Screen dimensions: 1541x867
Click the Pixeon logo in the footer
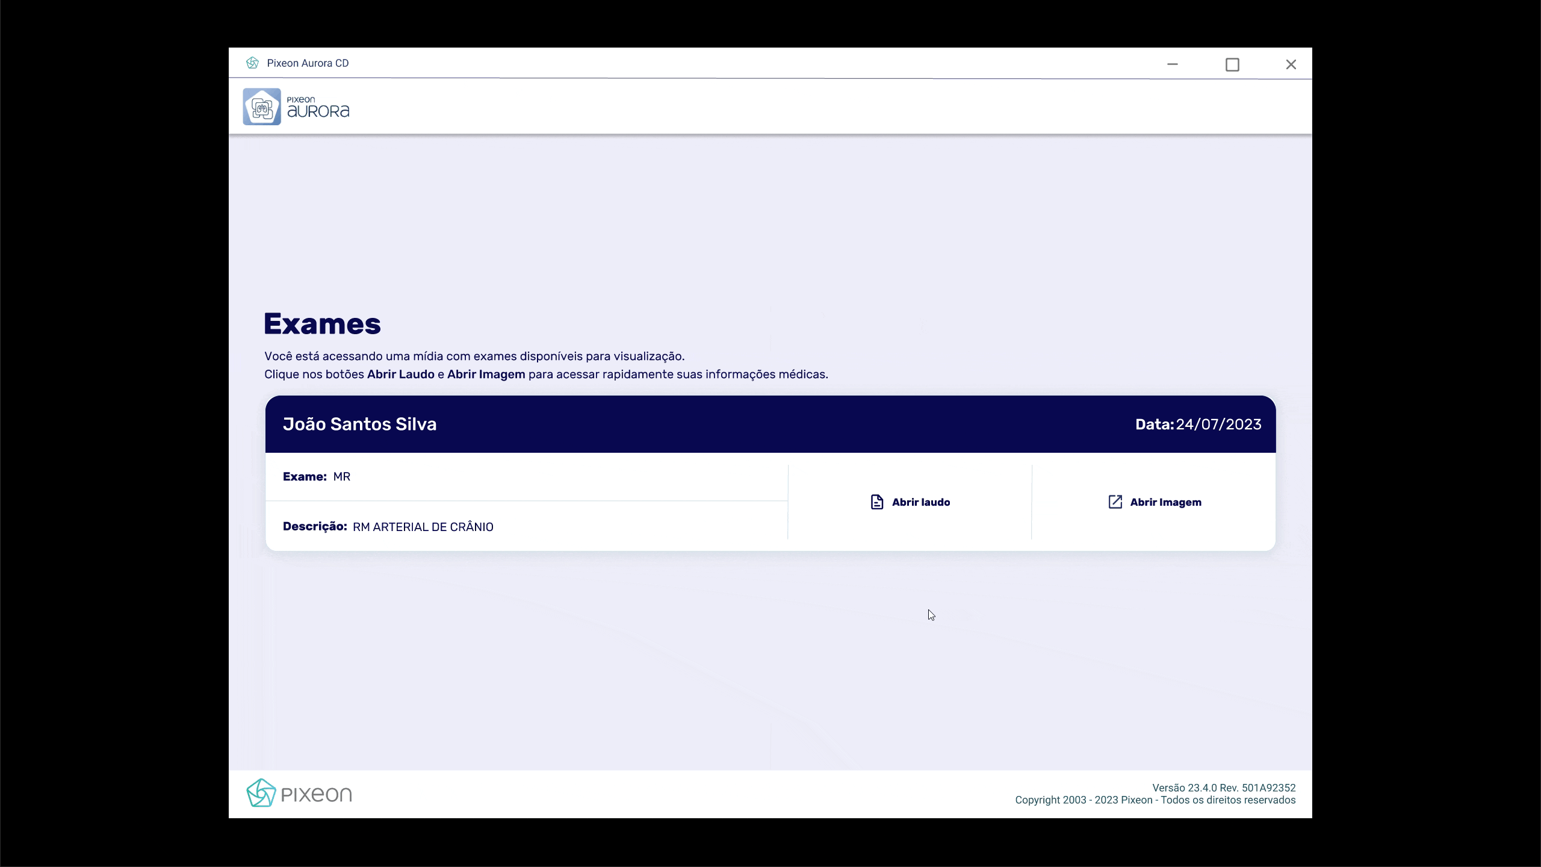click(299, 793)
